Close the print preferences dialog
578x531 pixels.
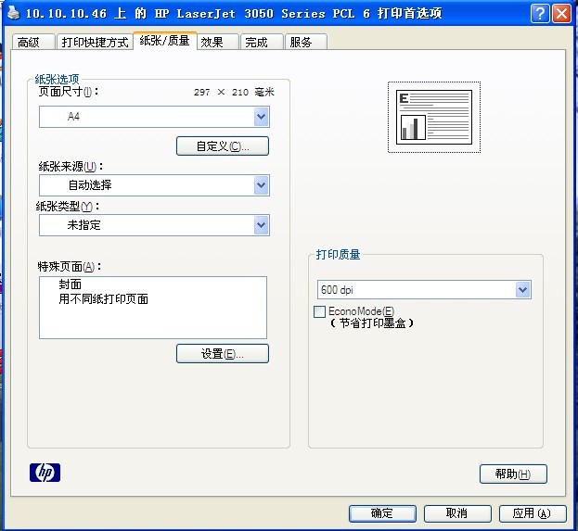coord(561,14)
